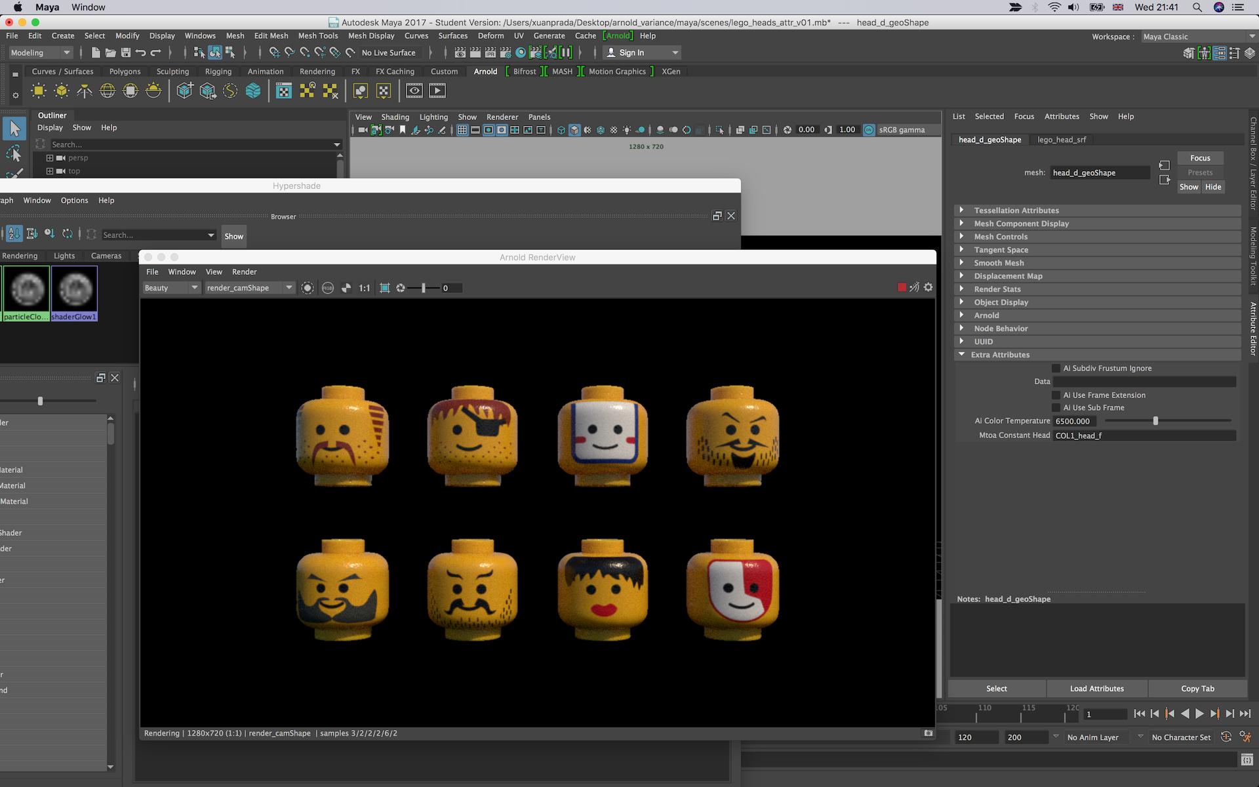The width and height of the screenshot is (1259, 787).
Task: Switch to the Polygons shelf tab
Action: coord(125,71)
